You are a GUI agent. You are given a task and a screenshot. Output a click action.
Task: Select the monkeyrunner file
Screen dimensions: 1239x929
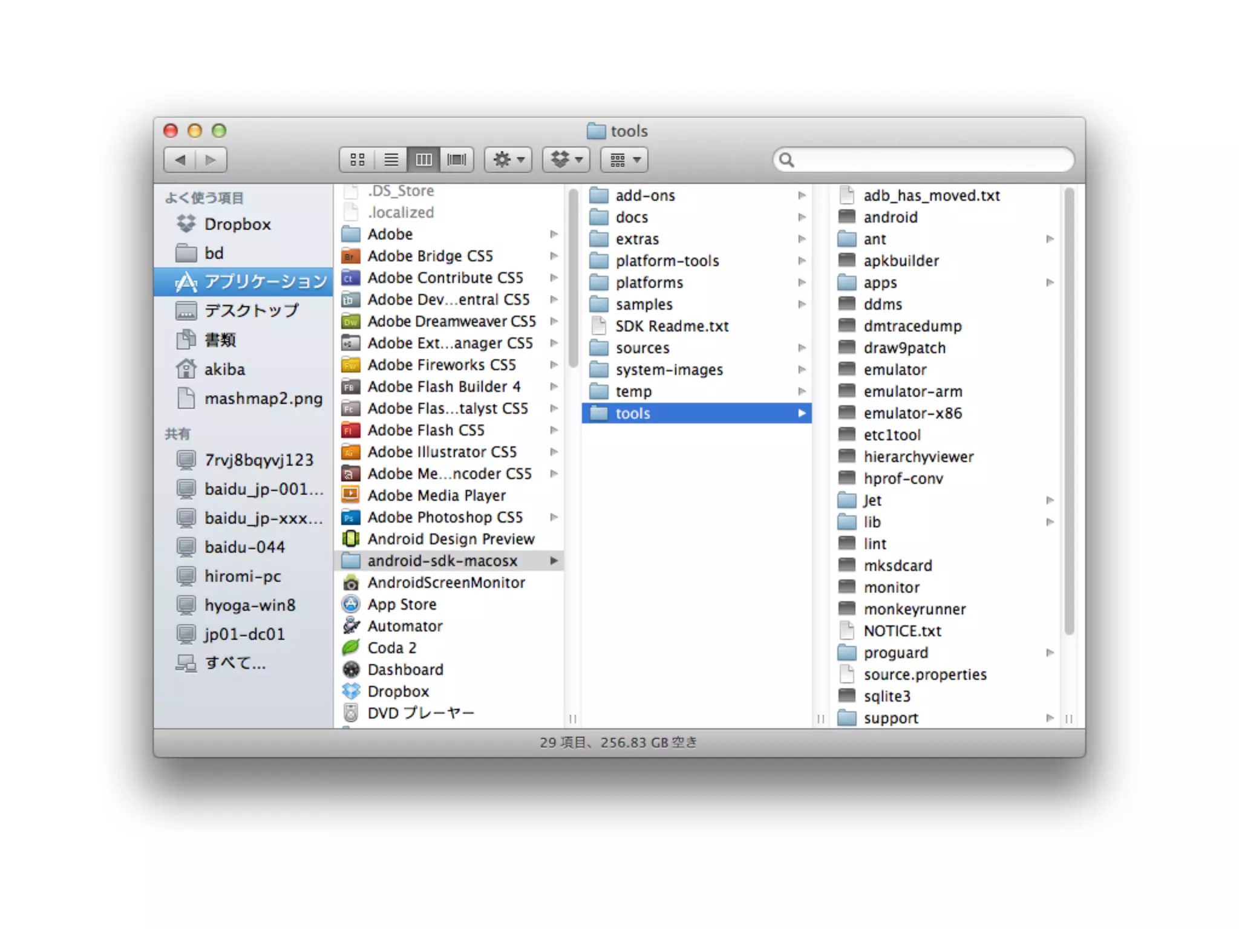coord(914,610)
